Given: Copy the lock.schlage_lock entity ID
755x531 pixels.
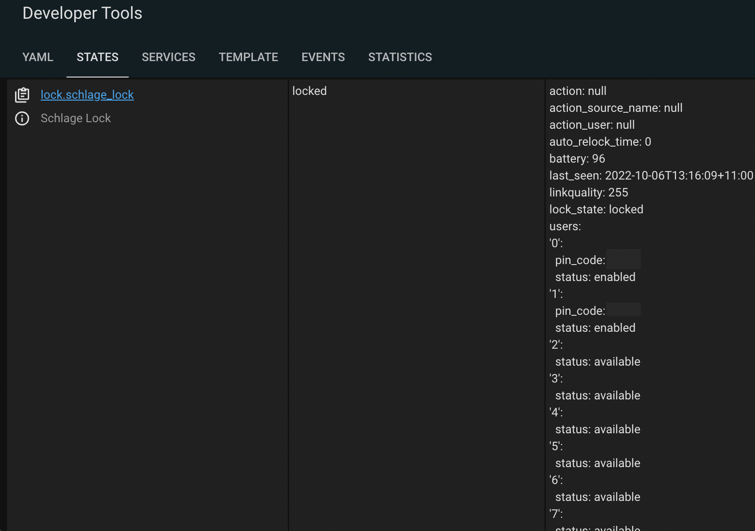Looking at the screenshot, I should (x=22, y=94).
